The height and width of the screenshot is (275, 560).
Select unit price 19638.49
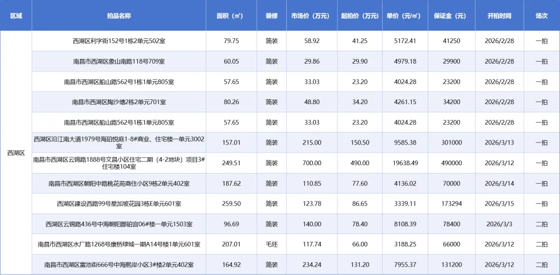click(x=404, y=163)
